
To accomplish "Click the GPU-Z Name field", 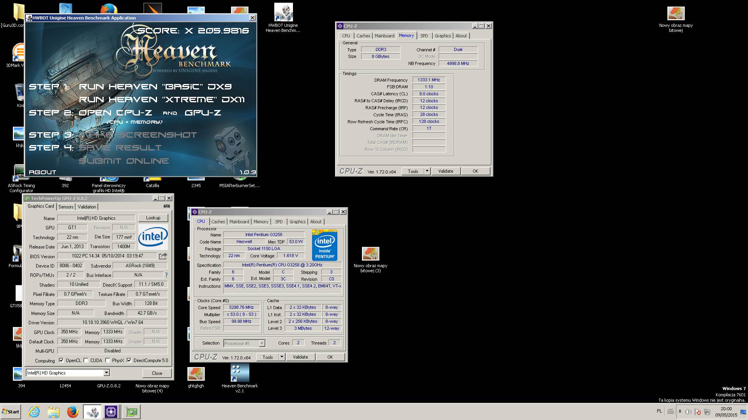I will pyautogui.click(x=96, y=218).
